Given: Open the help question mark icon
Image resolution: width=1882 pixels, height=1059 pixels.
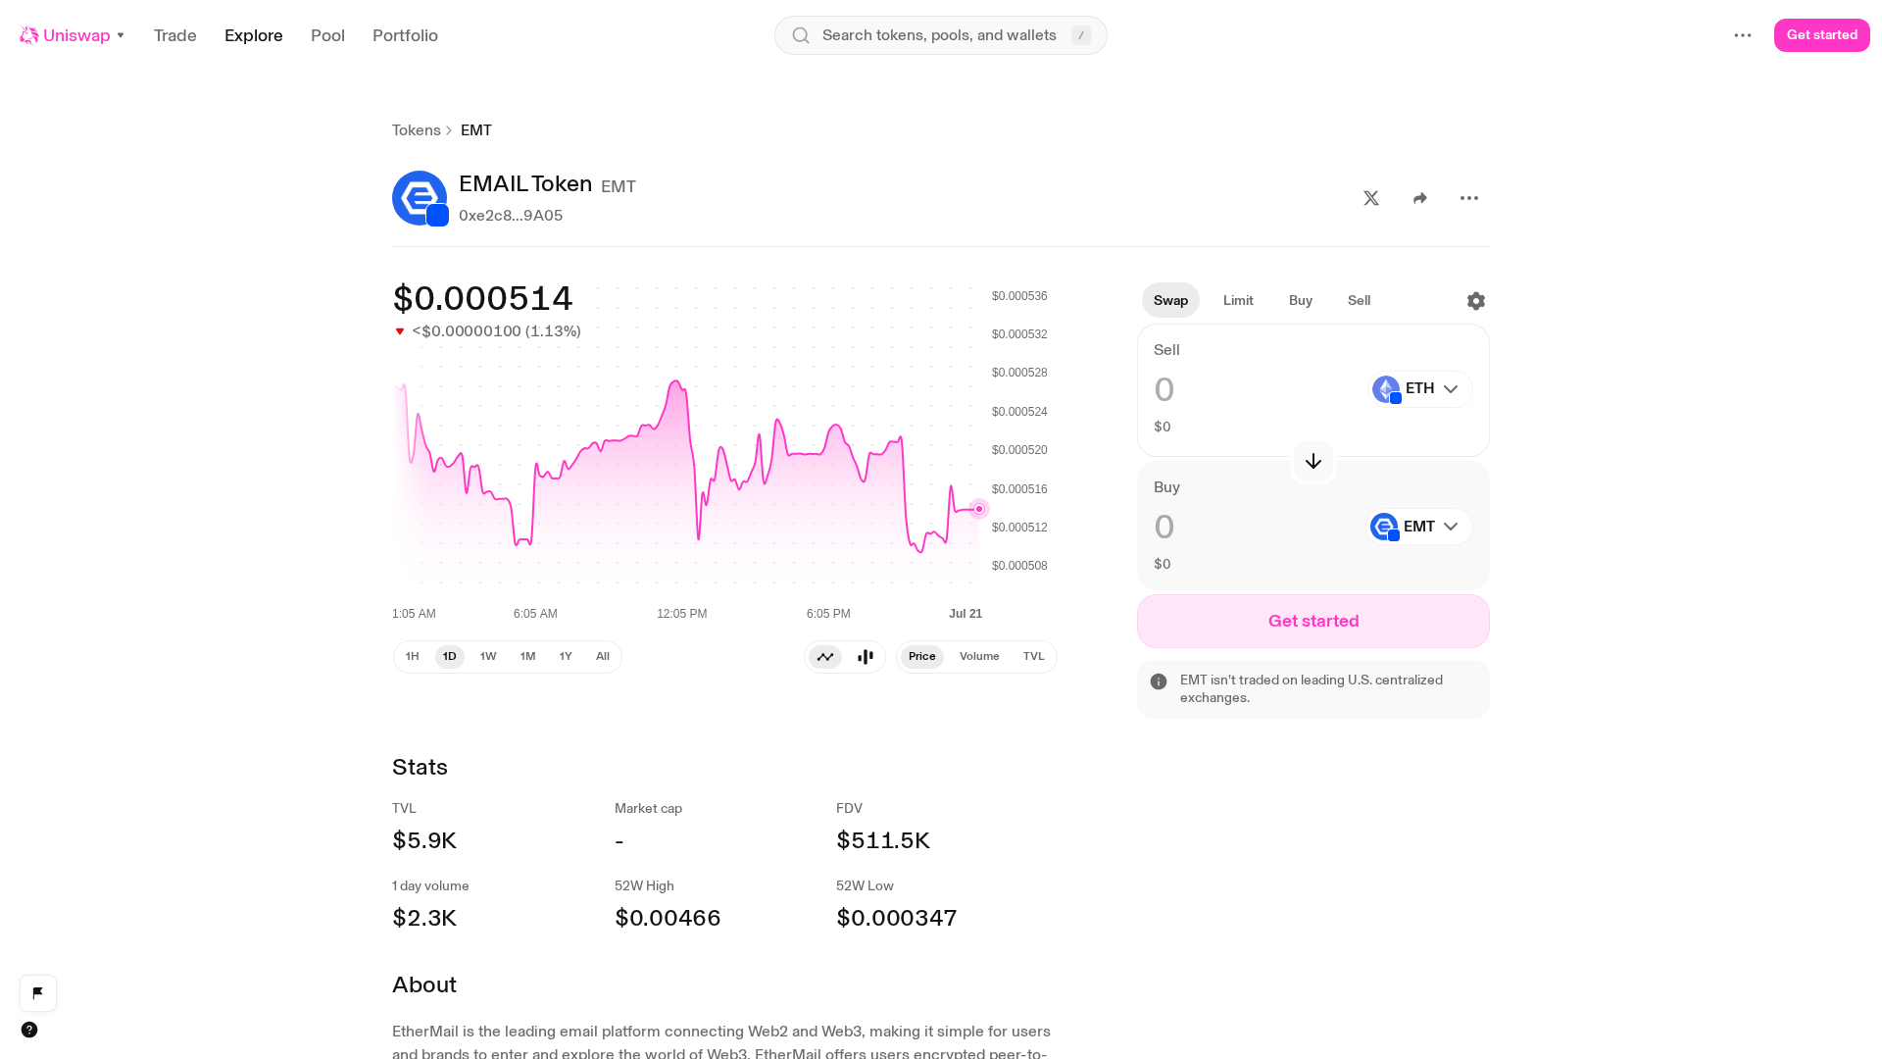Looking at the screenshot, I should tap(29, 1030).
